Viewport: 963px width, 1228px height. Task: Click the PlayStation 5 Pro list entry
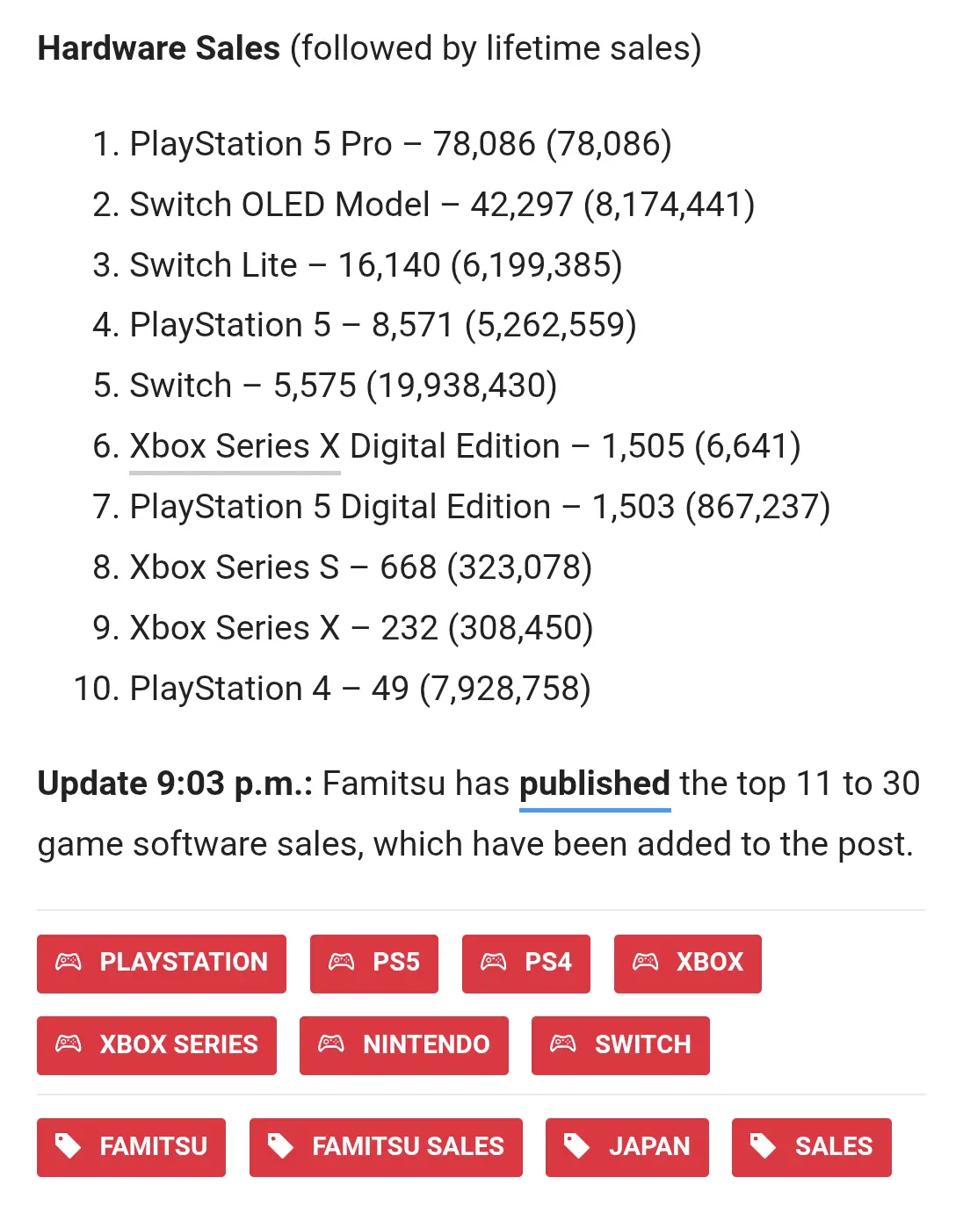tap(381, 144)
